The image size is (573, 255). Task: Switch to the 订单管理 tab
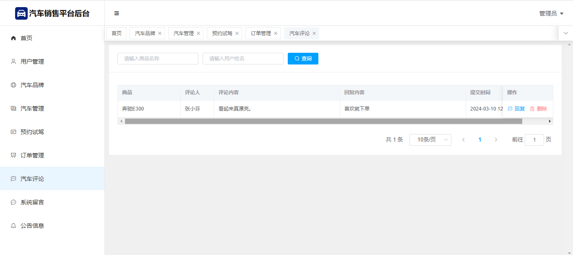263,33
